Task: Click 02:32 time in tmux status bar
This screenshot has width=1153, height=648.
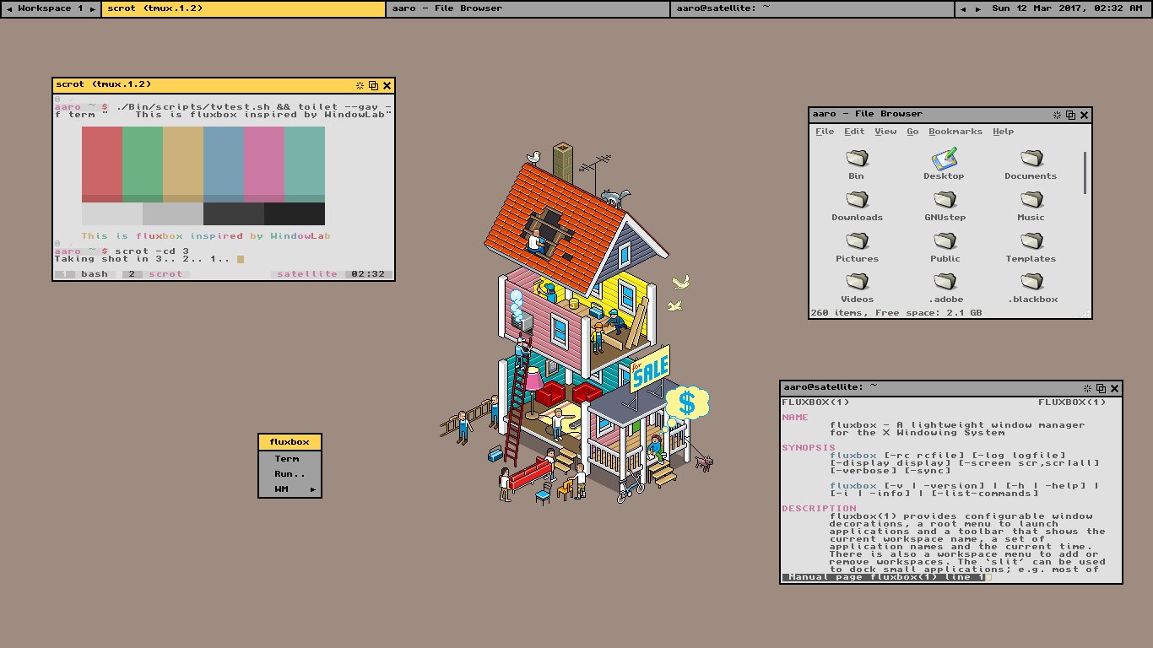Action: [x=368, y=274]
